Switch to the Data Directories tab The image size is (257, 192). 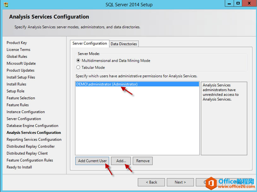pyautogui.click(x=124, y=44)
